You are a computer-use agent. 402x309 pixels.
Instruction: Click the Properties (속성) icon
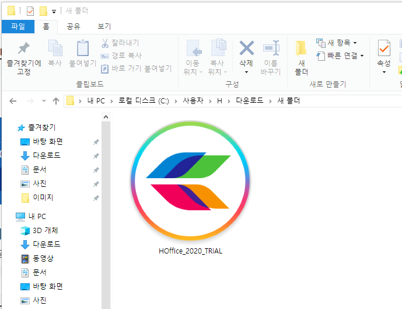pos(384,48)
